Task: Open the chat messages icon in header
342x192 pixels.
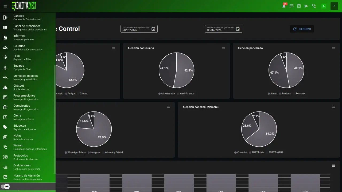Action: coord(292,6)
